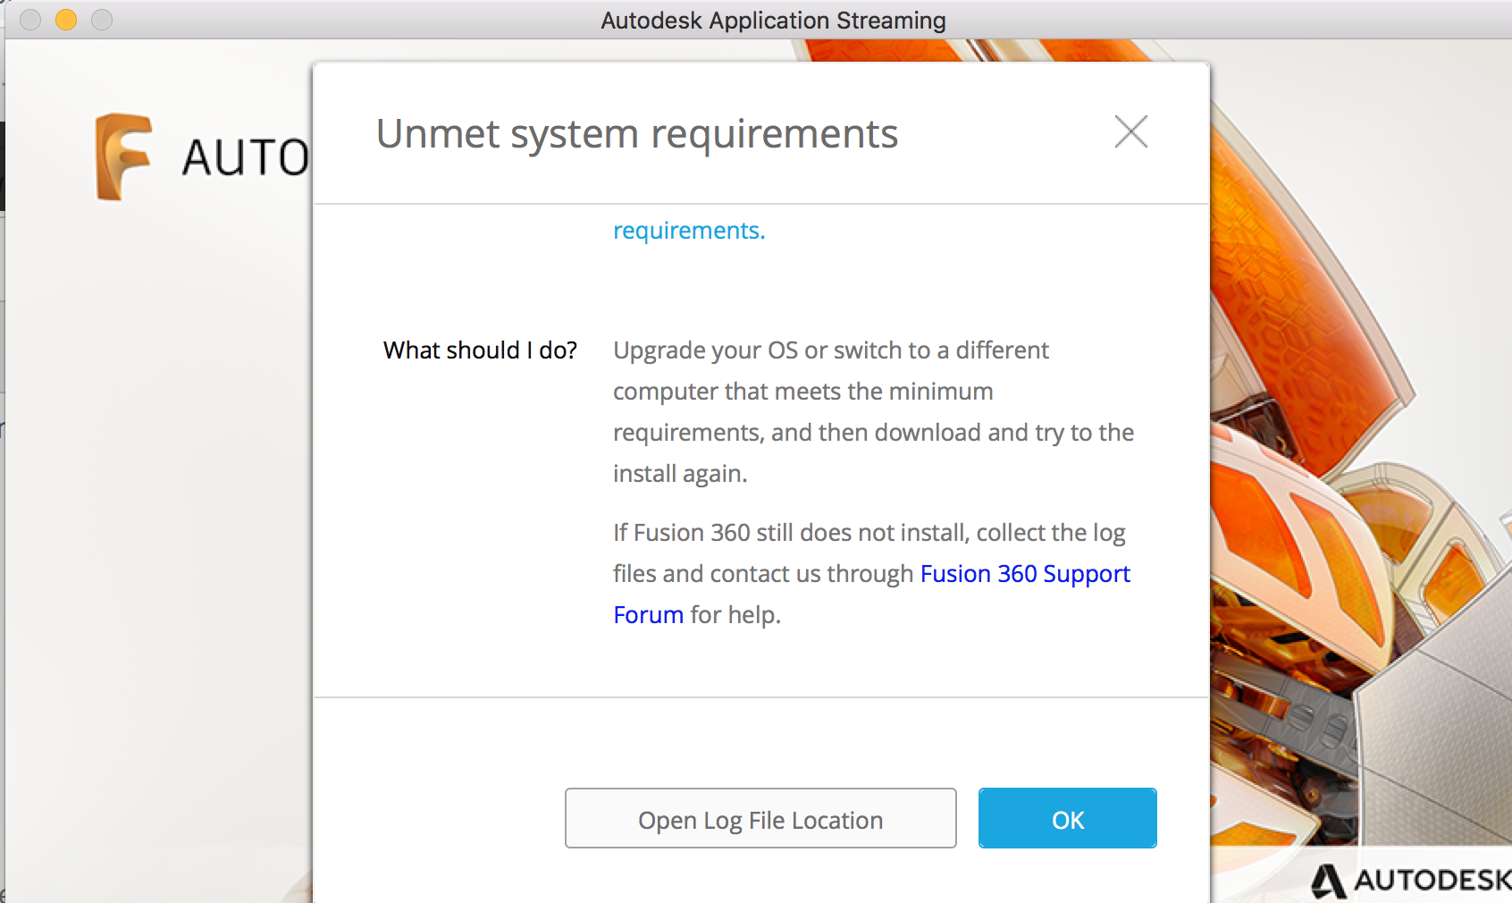
Task: Click the orange Fusion 360 F logo
Action: [x=123, y=156]
